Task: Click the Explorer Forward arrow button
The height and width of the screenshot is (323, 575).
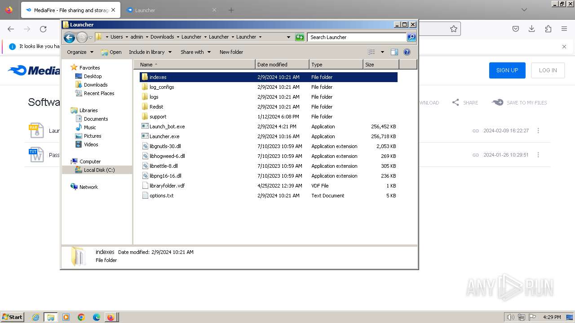Action: click(82, 37)
